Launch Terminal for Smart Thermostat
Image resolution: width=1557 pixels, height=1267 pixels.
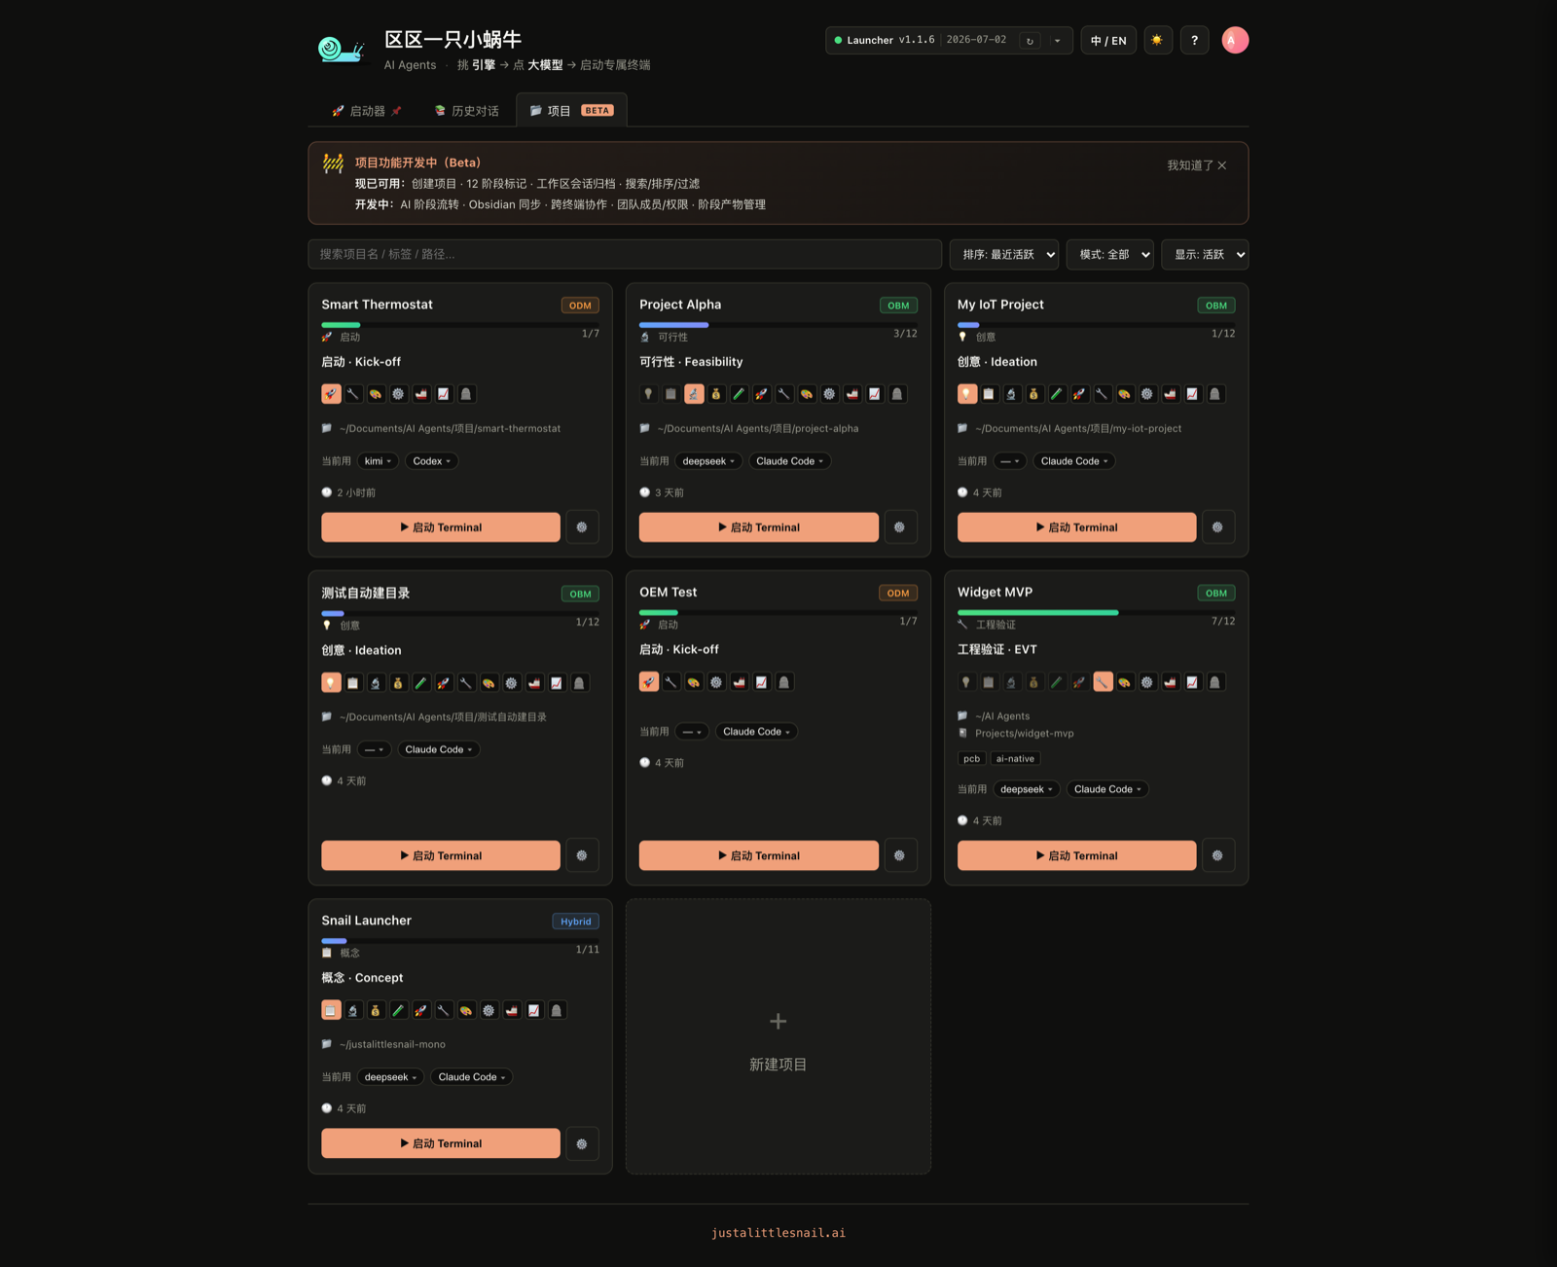coord(441,527)
